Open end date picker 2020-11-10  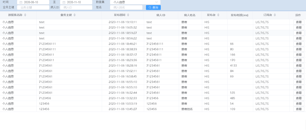tap(76, 2)
